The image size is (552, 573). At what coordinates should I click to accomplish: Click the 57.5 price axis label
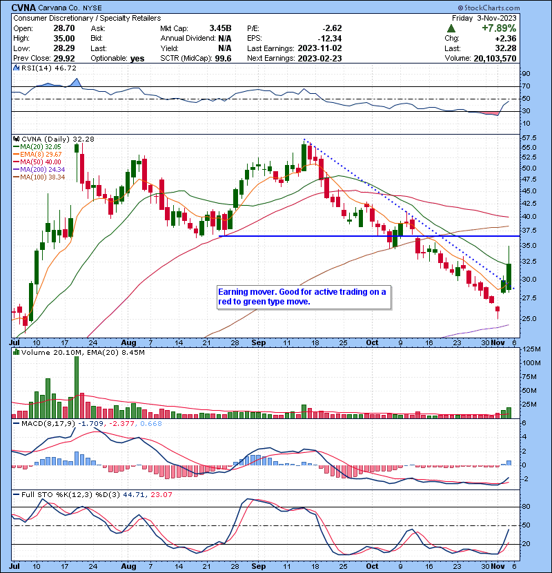point(530,138)
